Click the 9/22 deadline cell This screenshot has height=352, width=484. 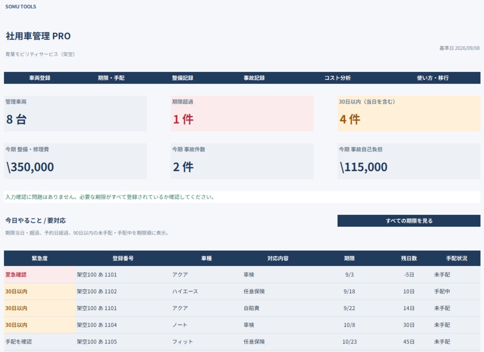tap(349, 308)
